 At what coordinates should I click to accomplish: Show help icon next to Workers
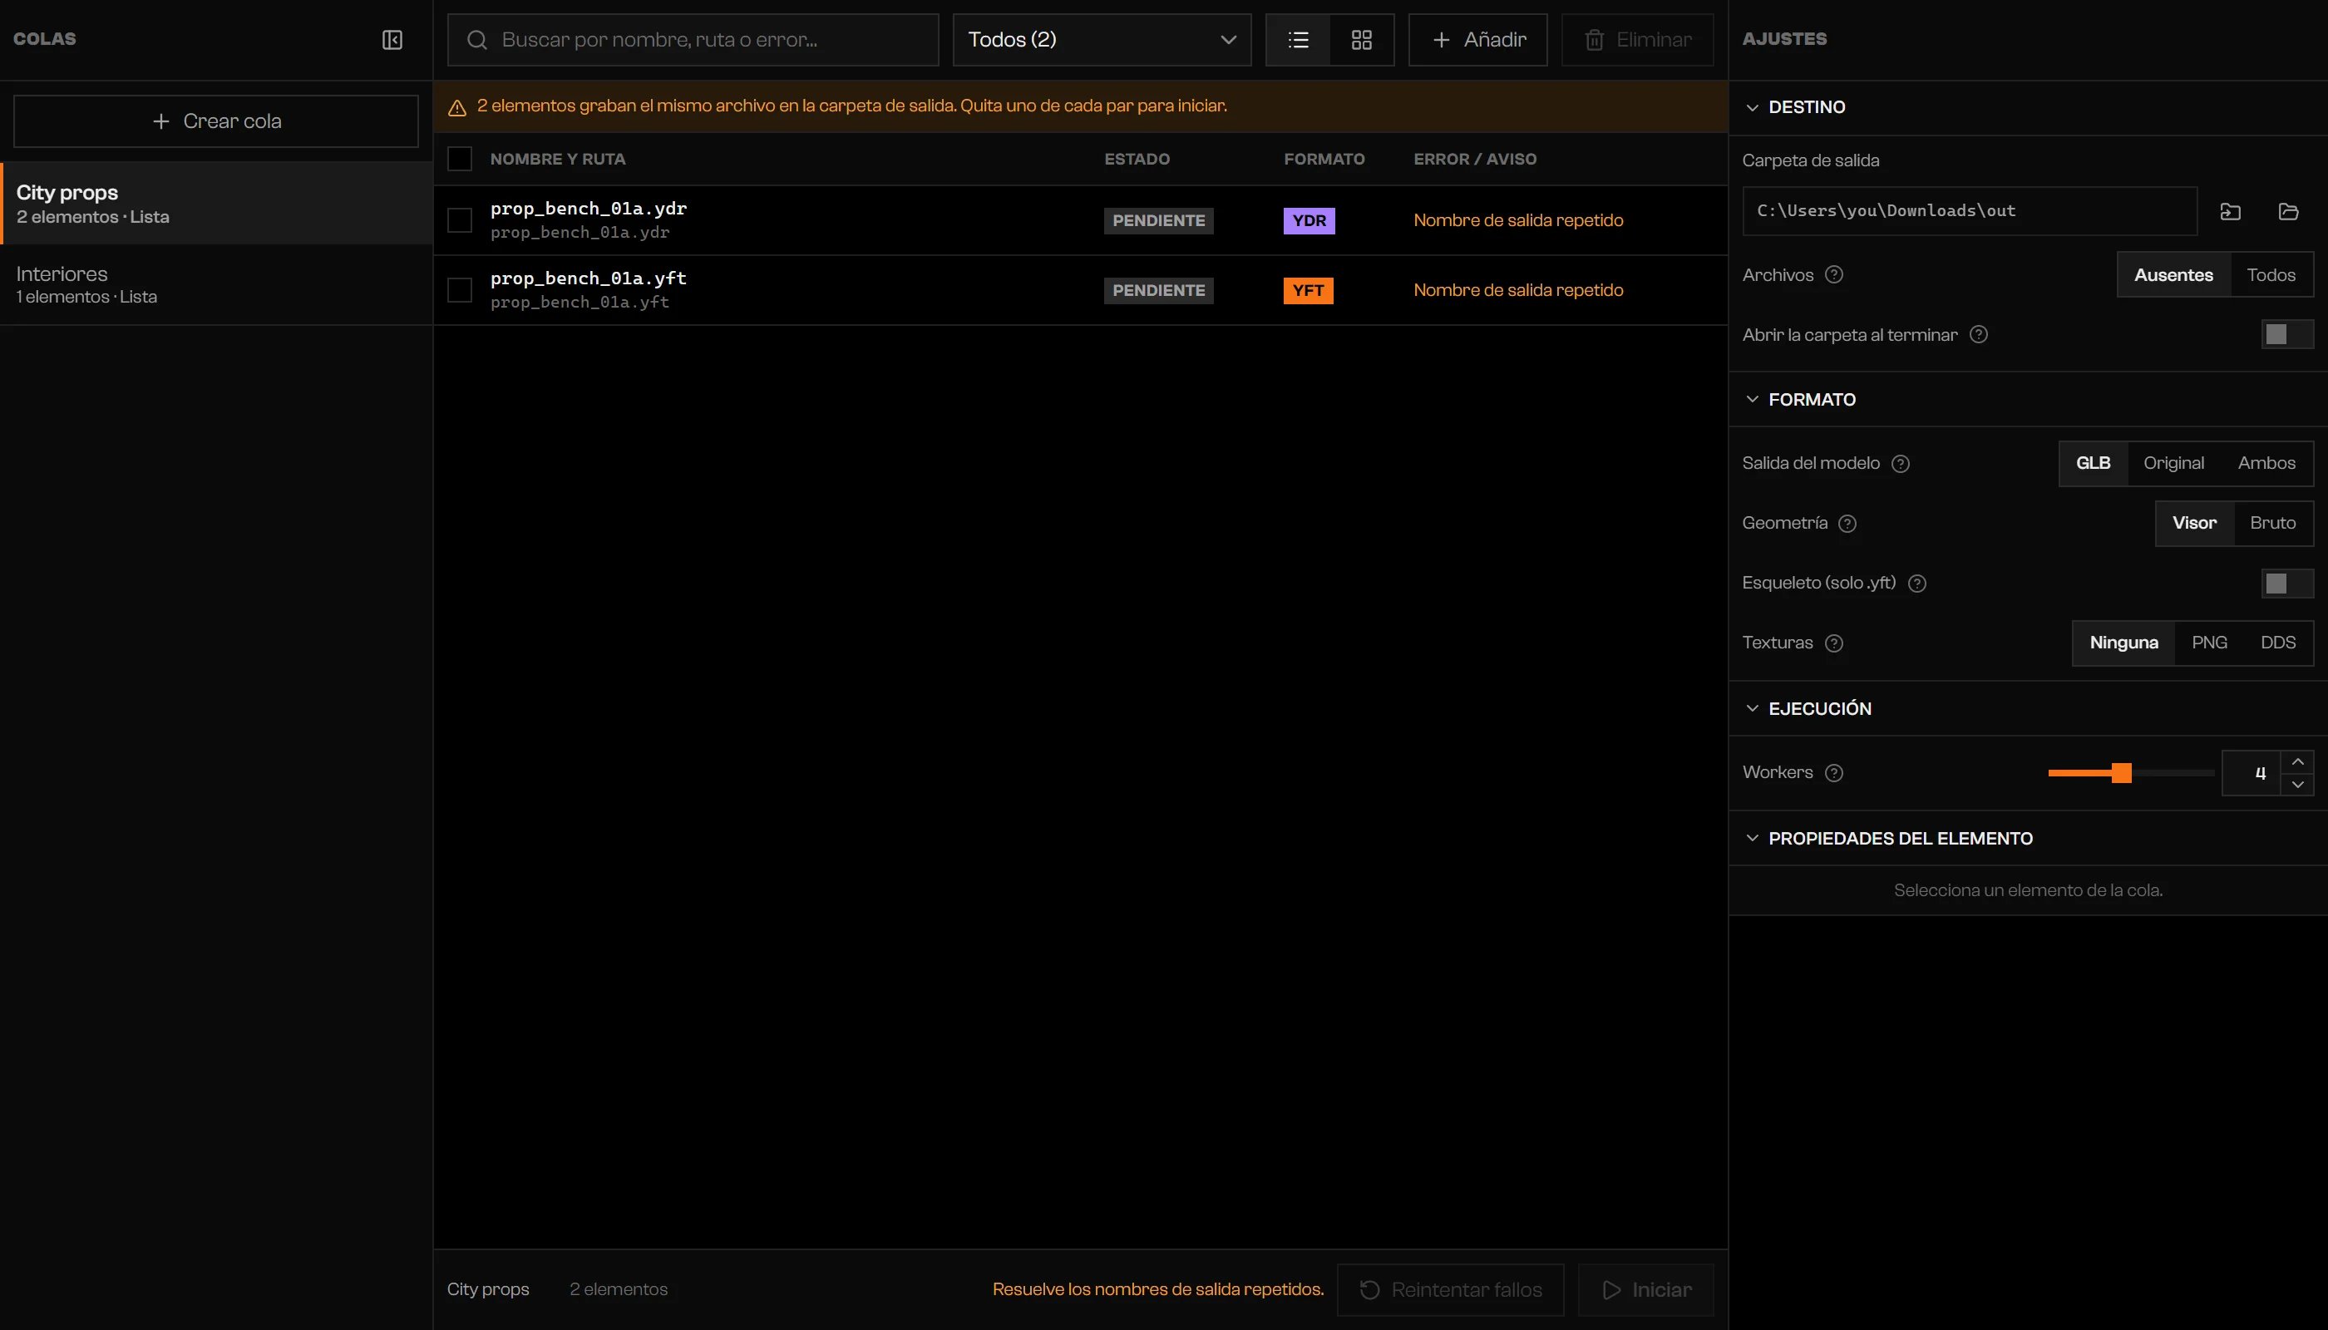[1833, 773]
